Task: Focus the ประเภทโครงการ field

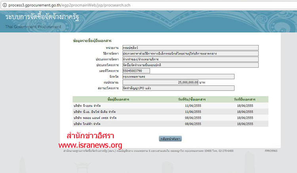Action: tap(190, 65)
